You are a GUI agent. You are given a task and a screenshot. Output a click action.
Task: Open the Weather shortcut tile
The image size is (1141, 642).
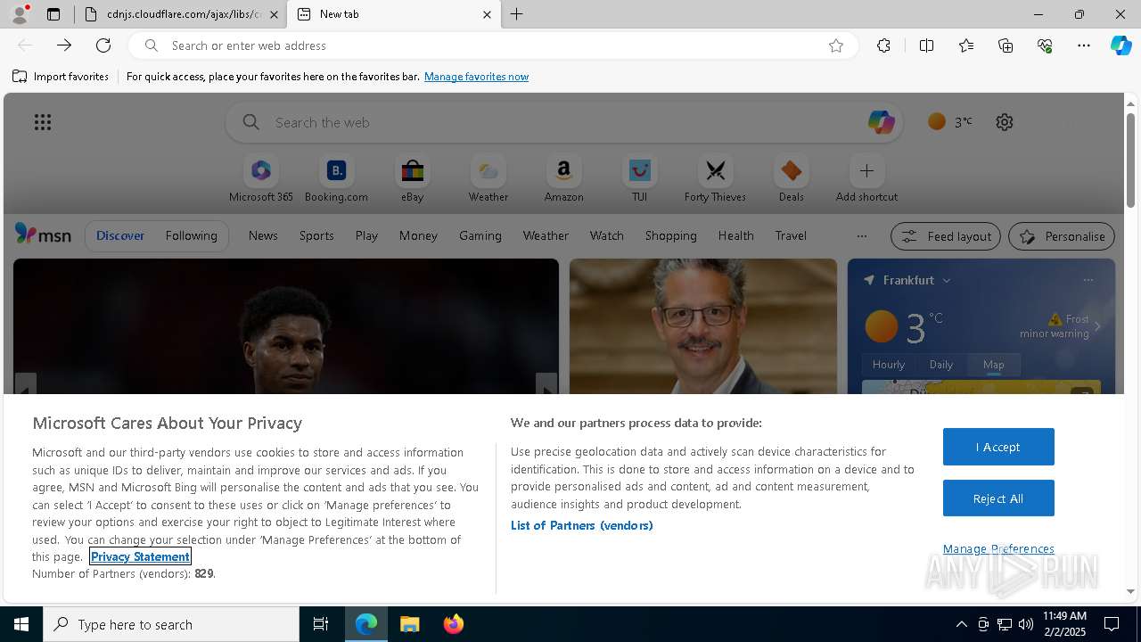pos(488,178)
